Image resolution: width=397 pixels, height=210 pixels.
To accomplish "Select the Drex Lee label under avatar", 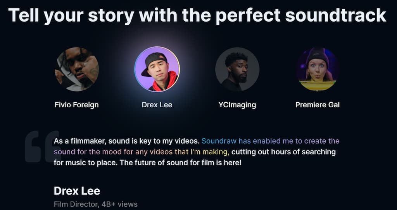I will coord(157,105).
